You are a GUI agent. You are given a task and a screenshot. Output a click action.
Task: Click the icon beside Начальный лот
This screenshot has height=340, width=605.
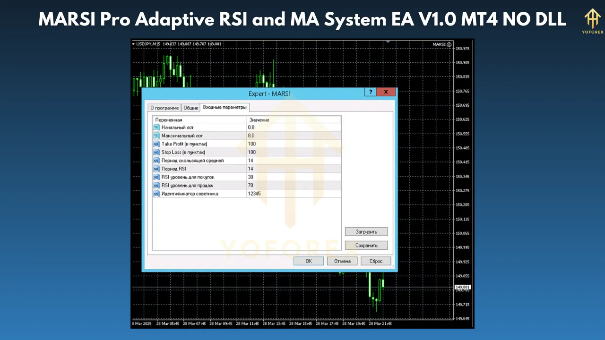tap(156, 127)
